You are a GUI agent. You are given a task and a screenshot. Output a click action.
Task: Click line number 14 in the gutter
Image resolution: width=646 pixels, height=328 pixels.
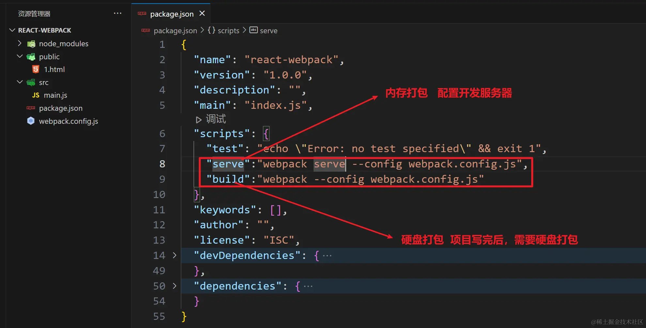[159, 255]
